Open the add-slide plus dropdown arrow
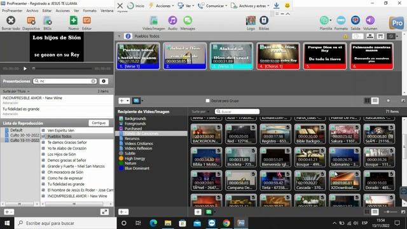This screenshot has height=229, width=407. tap(127, 101)
